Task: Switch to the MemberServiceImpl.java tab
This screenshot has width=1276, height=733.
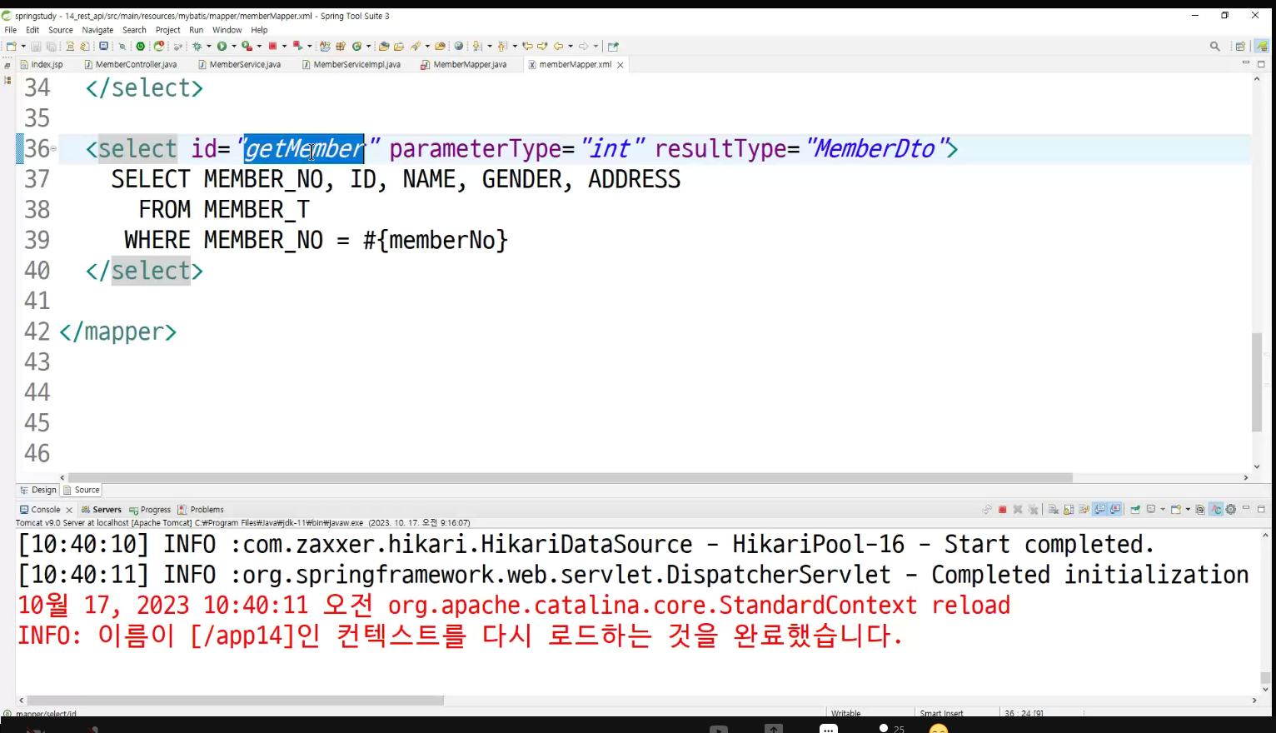Action: pos(351,64)
